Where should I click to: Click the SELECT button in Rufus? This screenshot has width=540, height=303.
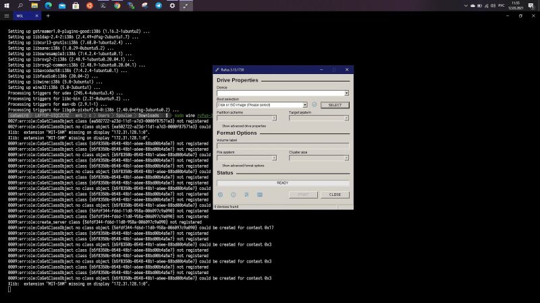click(x=335, y=105)
